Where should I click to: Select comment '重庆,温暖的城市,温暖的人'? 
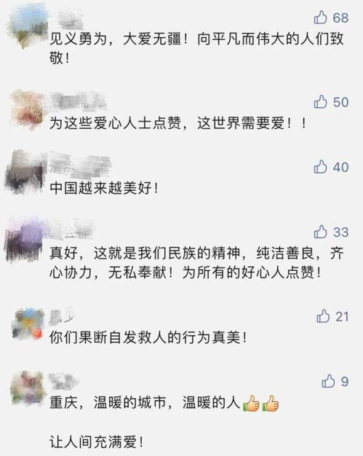pos(164,403)
